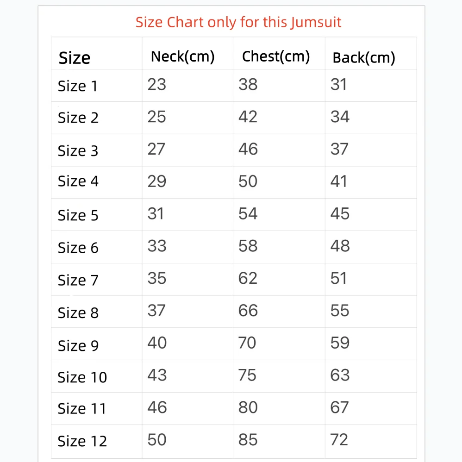This screenshot has height=462, width=462.
Task: Click the Neck(cm) column header
Action: [x=182, y=57]
